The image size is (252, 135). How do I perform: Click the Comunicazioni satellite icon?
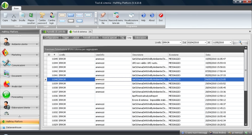click(6, 63)
